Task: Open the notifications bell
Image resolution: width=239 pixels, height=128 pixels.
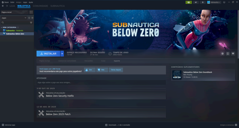Action: point(203,2)
